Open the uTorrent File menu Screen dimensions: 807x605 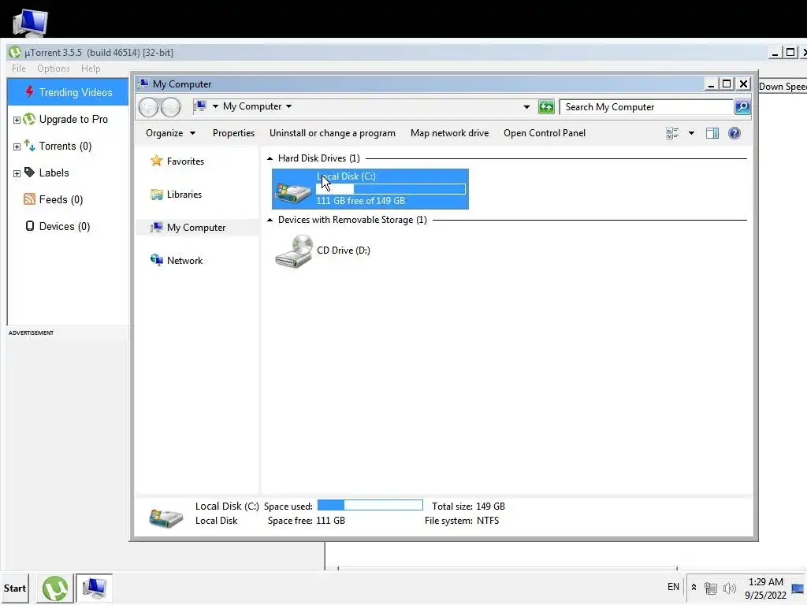click(x=19, y=69)
